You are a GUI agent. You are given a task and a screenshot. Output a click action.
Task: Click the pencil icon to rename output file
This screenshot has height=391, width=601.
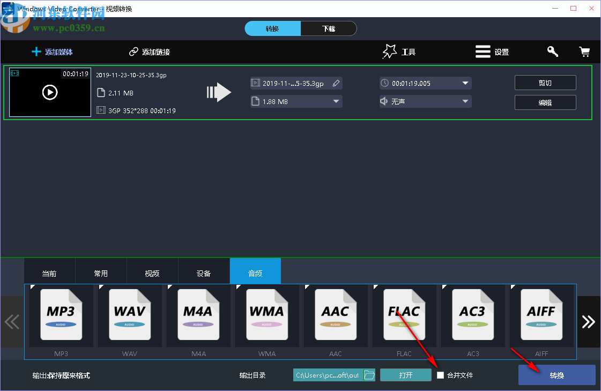pos(336,83)
